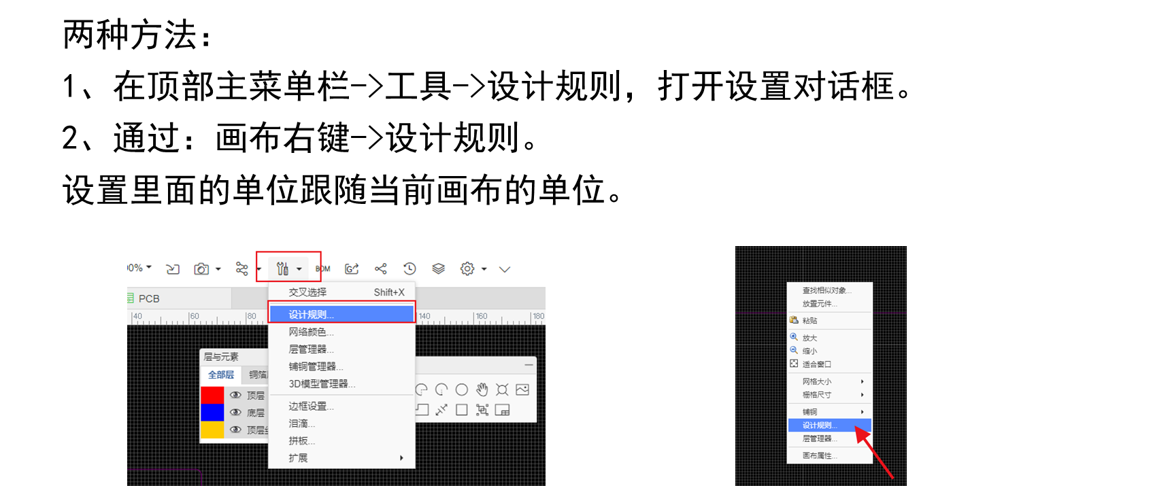Choose 放置元件 in context menu
Viewport: 1170px width, 486px height.
(x=830, y=304)
